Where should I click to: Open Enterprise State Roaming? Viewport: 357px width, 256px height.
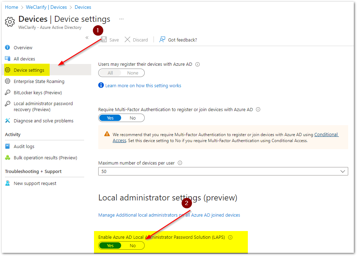coord(39,81)
